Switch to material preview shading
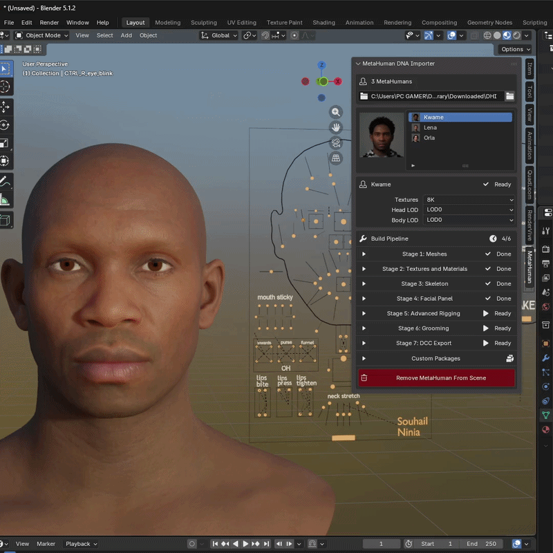The width and height of the screenshot is (553, 553). 507,35
